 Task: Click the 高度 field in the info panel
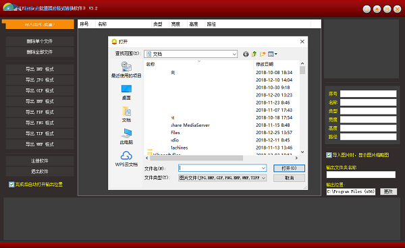368,128
